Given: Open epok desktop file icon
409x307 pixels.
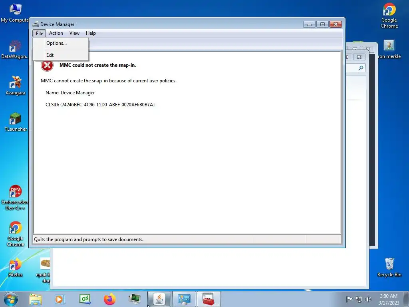Looking at the screenshot, I should 45,270.
